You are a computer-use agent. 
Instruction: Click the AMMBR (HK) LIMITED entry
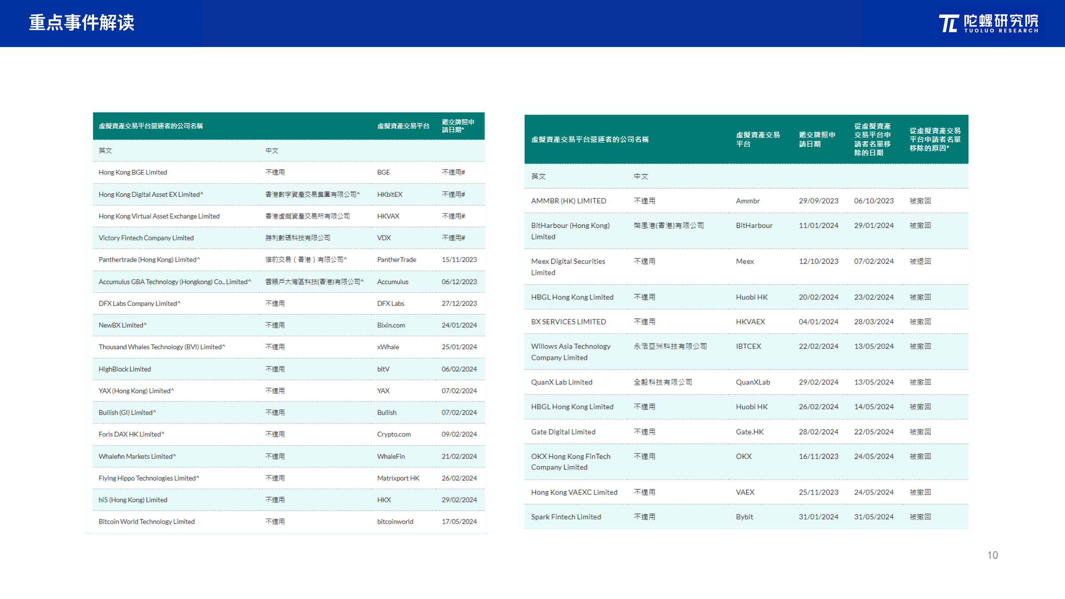tap(568, 201)
